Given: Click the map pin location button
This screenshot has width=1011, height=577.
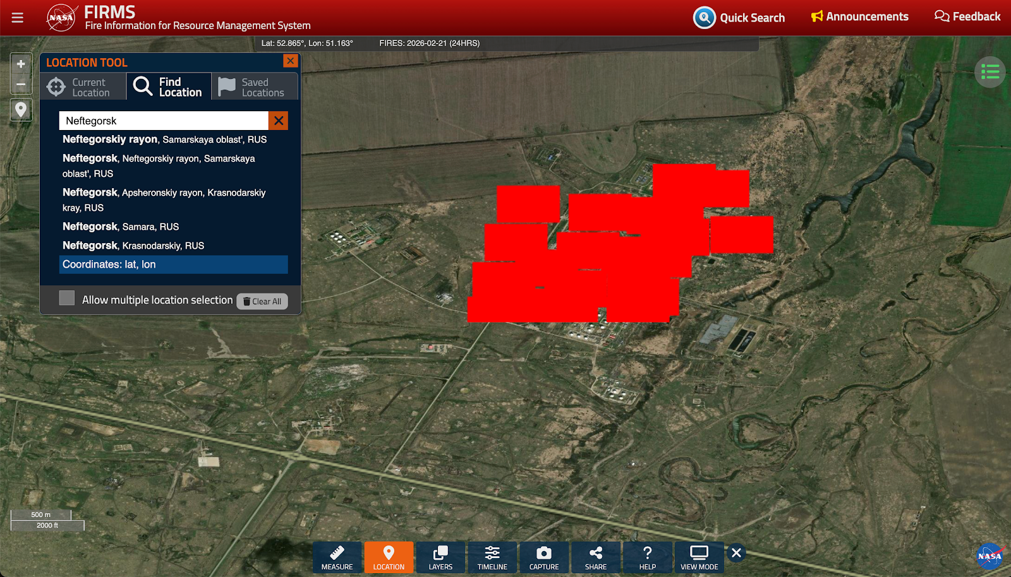Looking at the screenshot, I should coord(21,110).
